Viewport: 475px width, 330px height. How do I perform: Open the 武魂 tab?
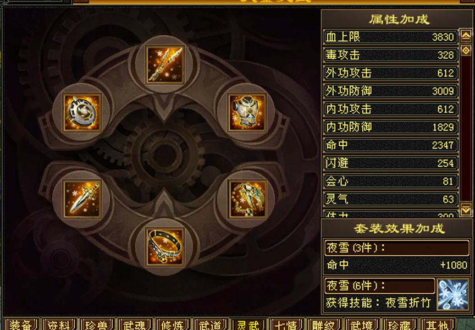point(135,324)
